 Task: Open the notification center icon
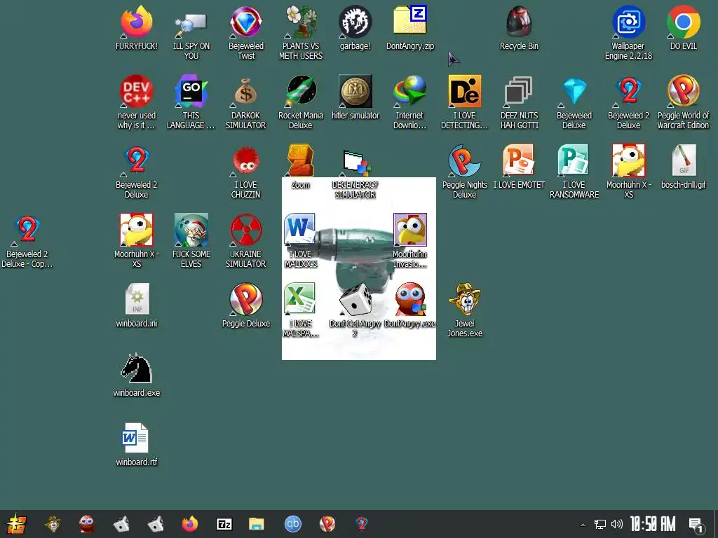[696, 525]
